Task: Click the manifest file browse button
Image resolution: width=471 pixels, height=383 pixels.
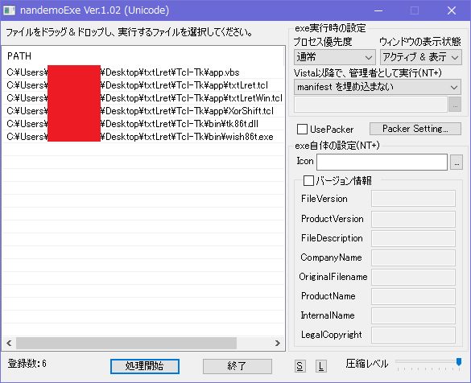Action: point(455,105)
